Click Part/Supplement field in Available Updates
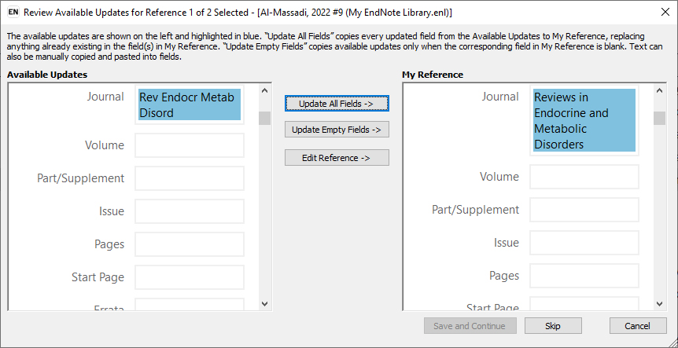678x348 pixels. click(x=190, y=178)
